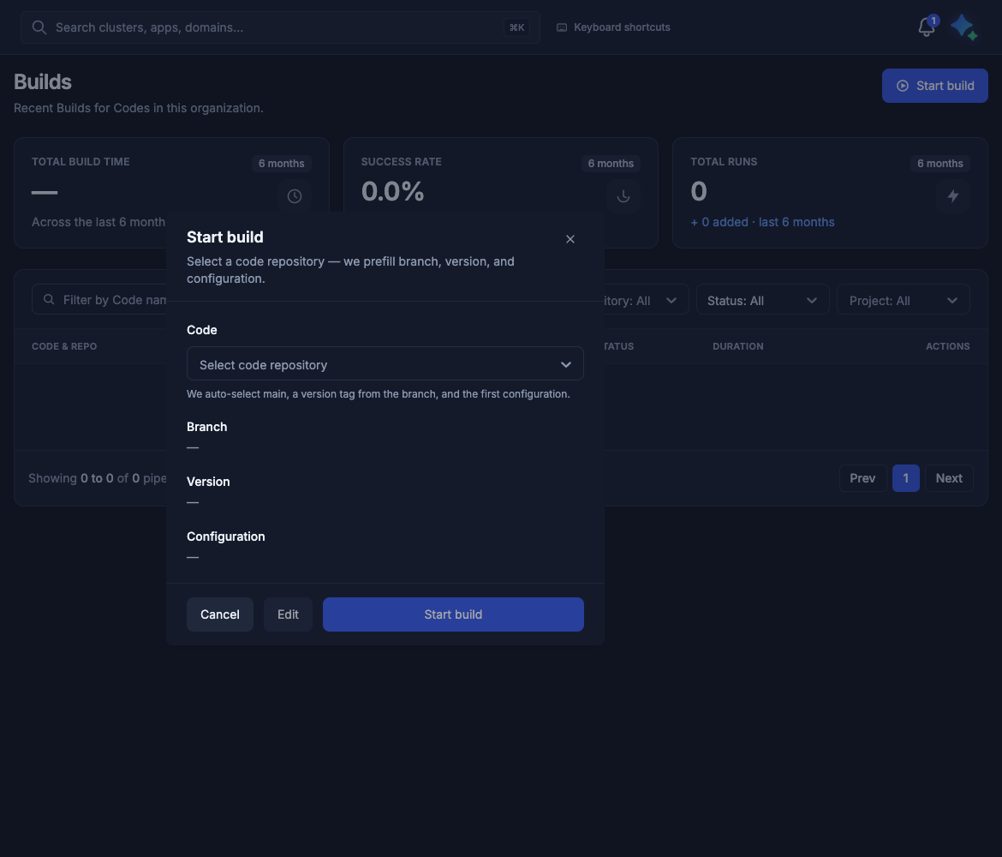Close the Start build dialog with X
This screenshot has width=1002, height=857.
[x=570, y=239]
